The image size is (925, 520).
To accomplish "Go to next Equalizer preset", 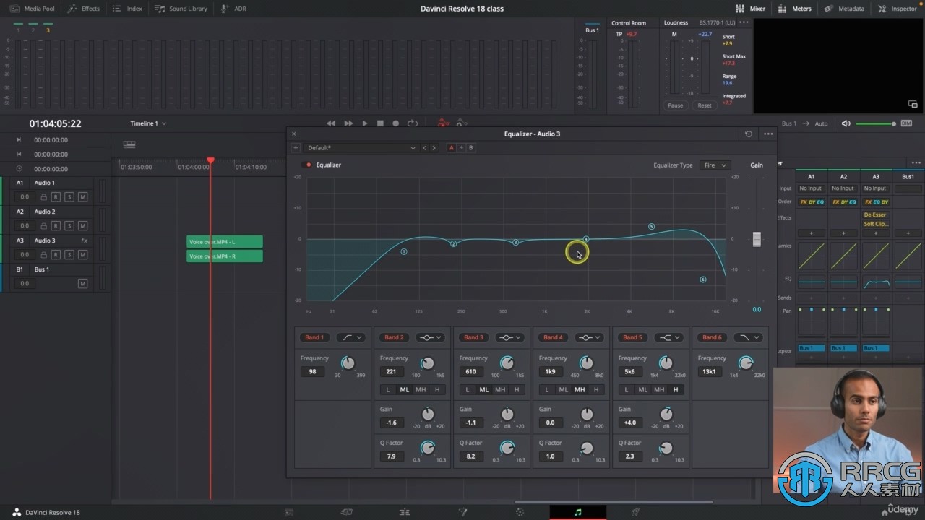I will pyautogui.click(x=434, y=147).
